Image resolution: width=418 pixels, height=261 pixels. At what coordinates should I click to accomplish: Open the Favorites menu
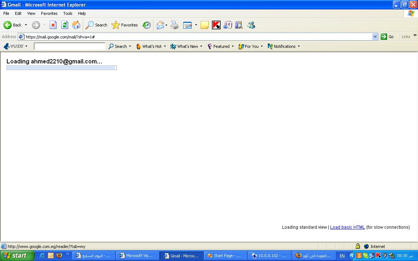[x=49, y=13]
